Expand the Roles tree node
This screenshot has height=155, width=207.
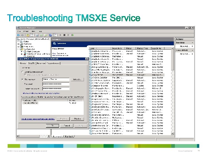[18, 42]
